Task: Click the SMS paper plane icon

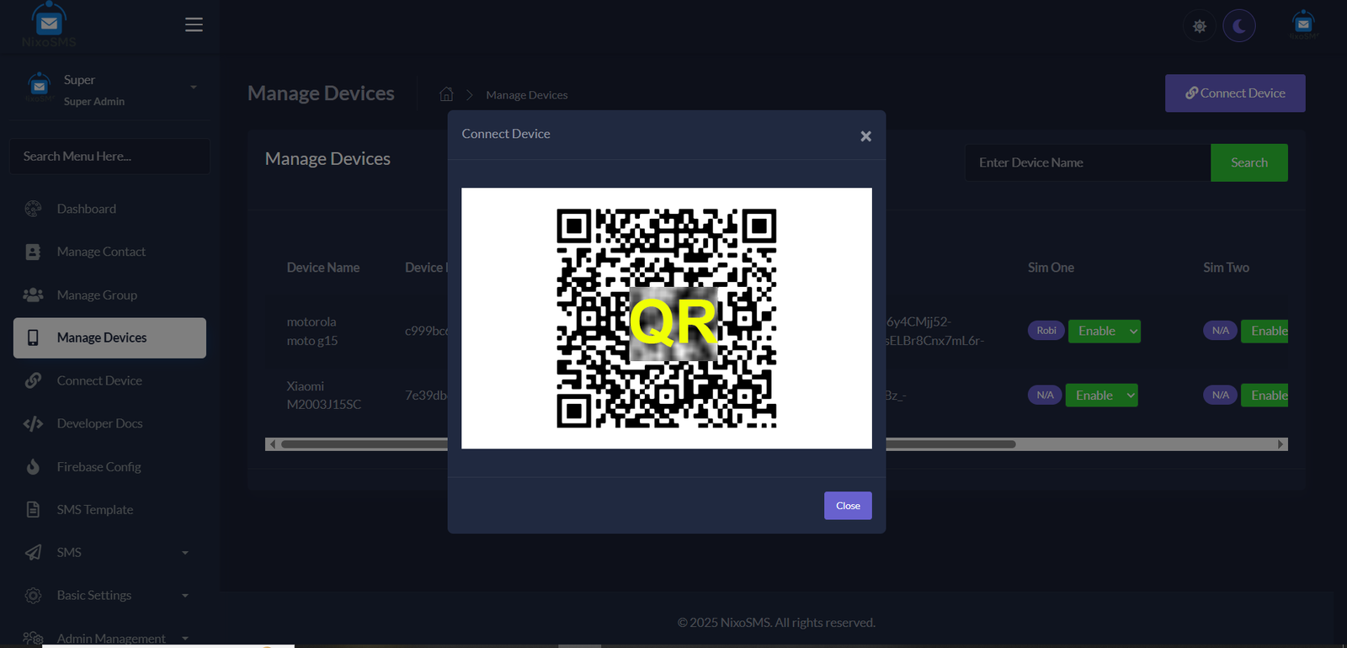Action: tap(33, 552)
